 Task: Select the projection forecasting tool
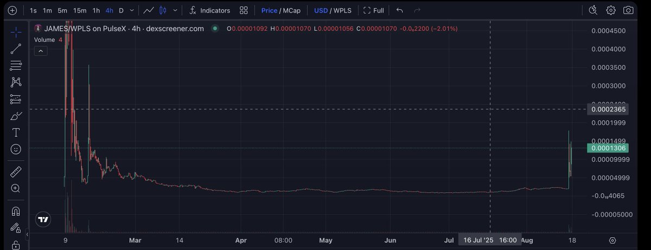[x=16, y=99]
